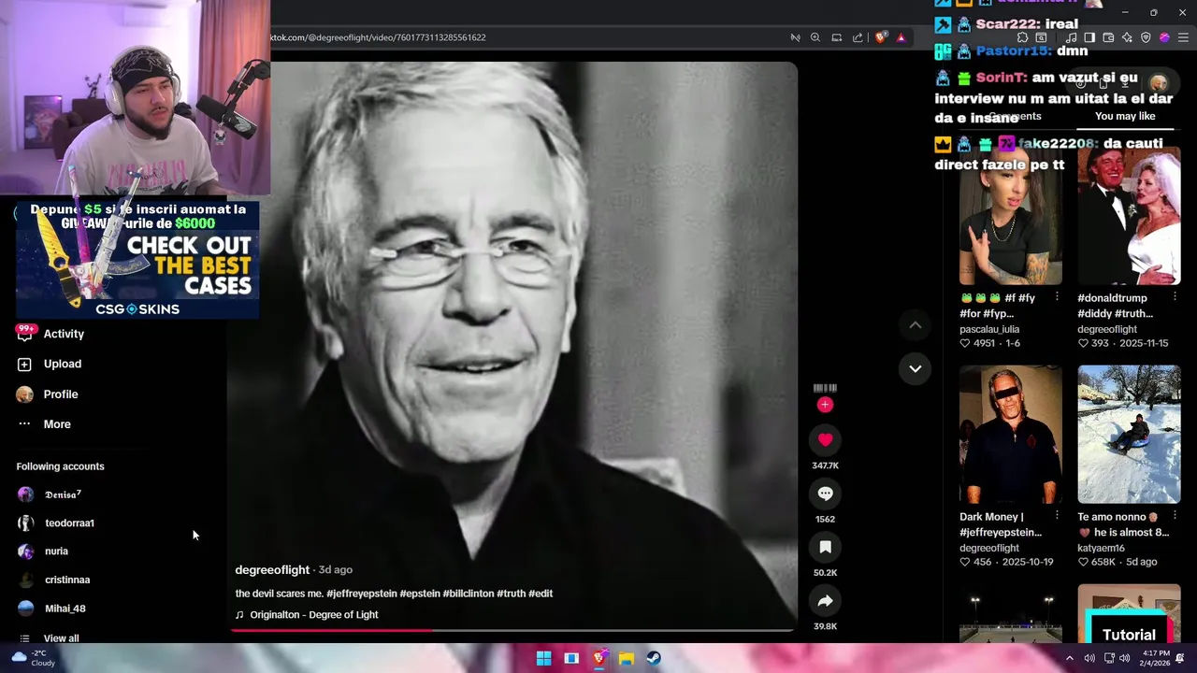
Task: Open the Tutorial video thumbnail
Action: click(1129, 613)
